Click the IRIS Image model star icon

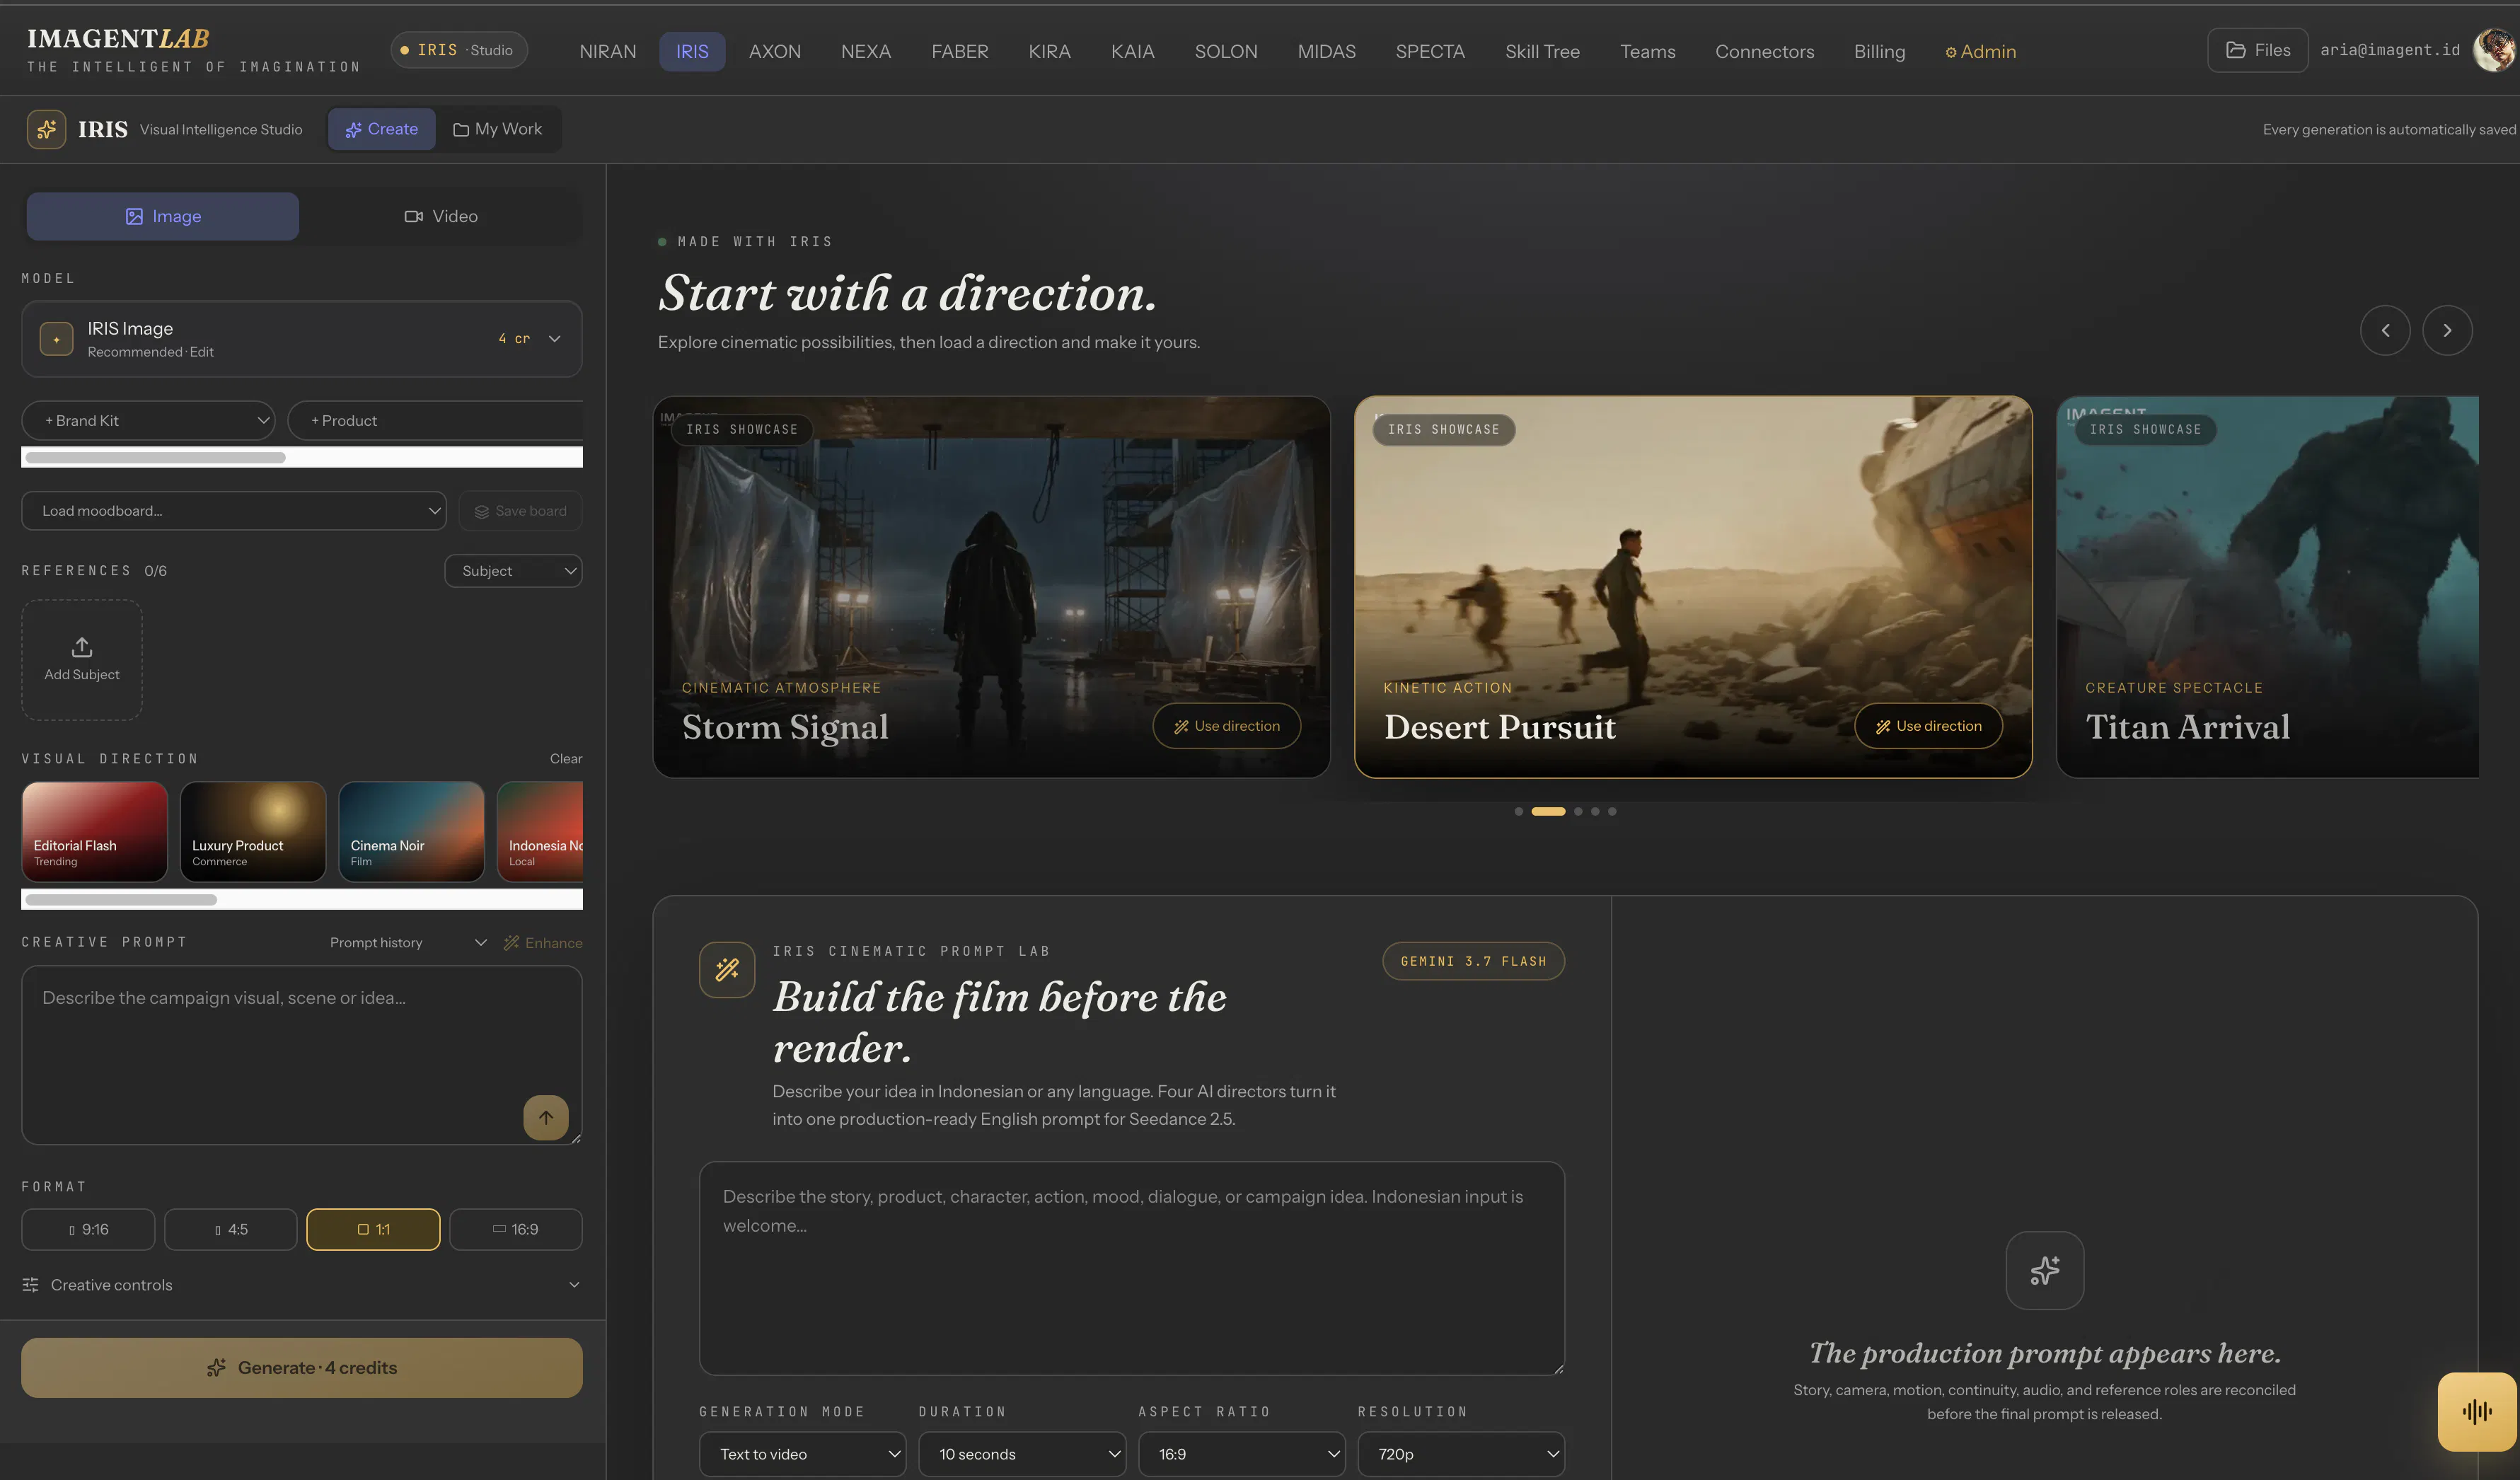click(x=56, y=339)
